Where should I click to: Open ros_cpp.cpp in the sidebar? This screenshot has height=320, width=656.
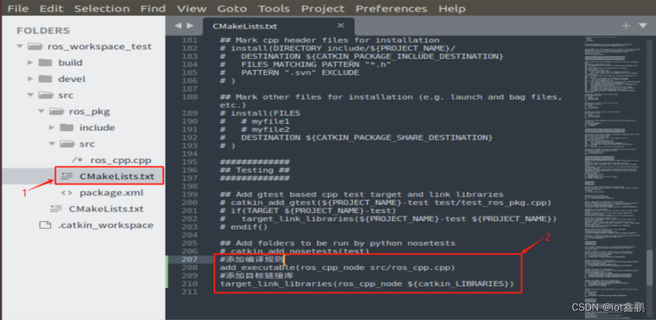pyautogui.click(x=121, y=160)
